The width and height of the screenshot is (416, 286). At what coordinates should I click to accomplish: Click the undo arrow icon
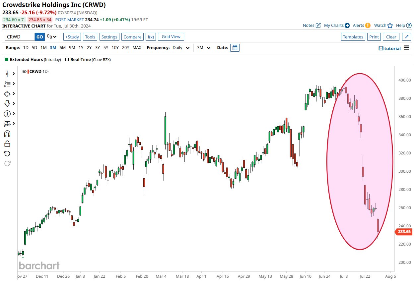coord(7,153)
